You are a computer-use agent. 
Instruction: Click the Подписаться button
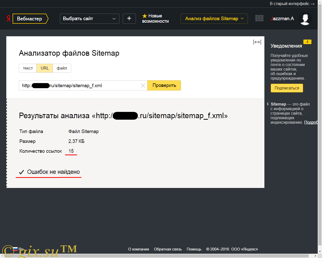point(287,88)
